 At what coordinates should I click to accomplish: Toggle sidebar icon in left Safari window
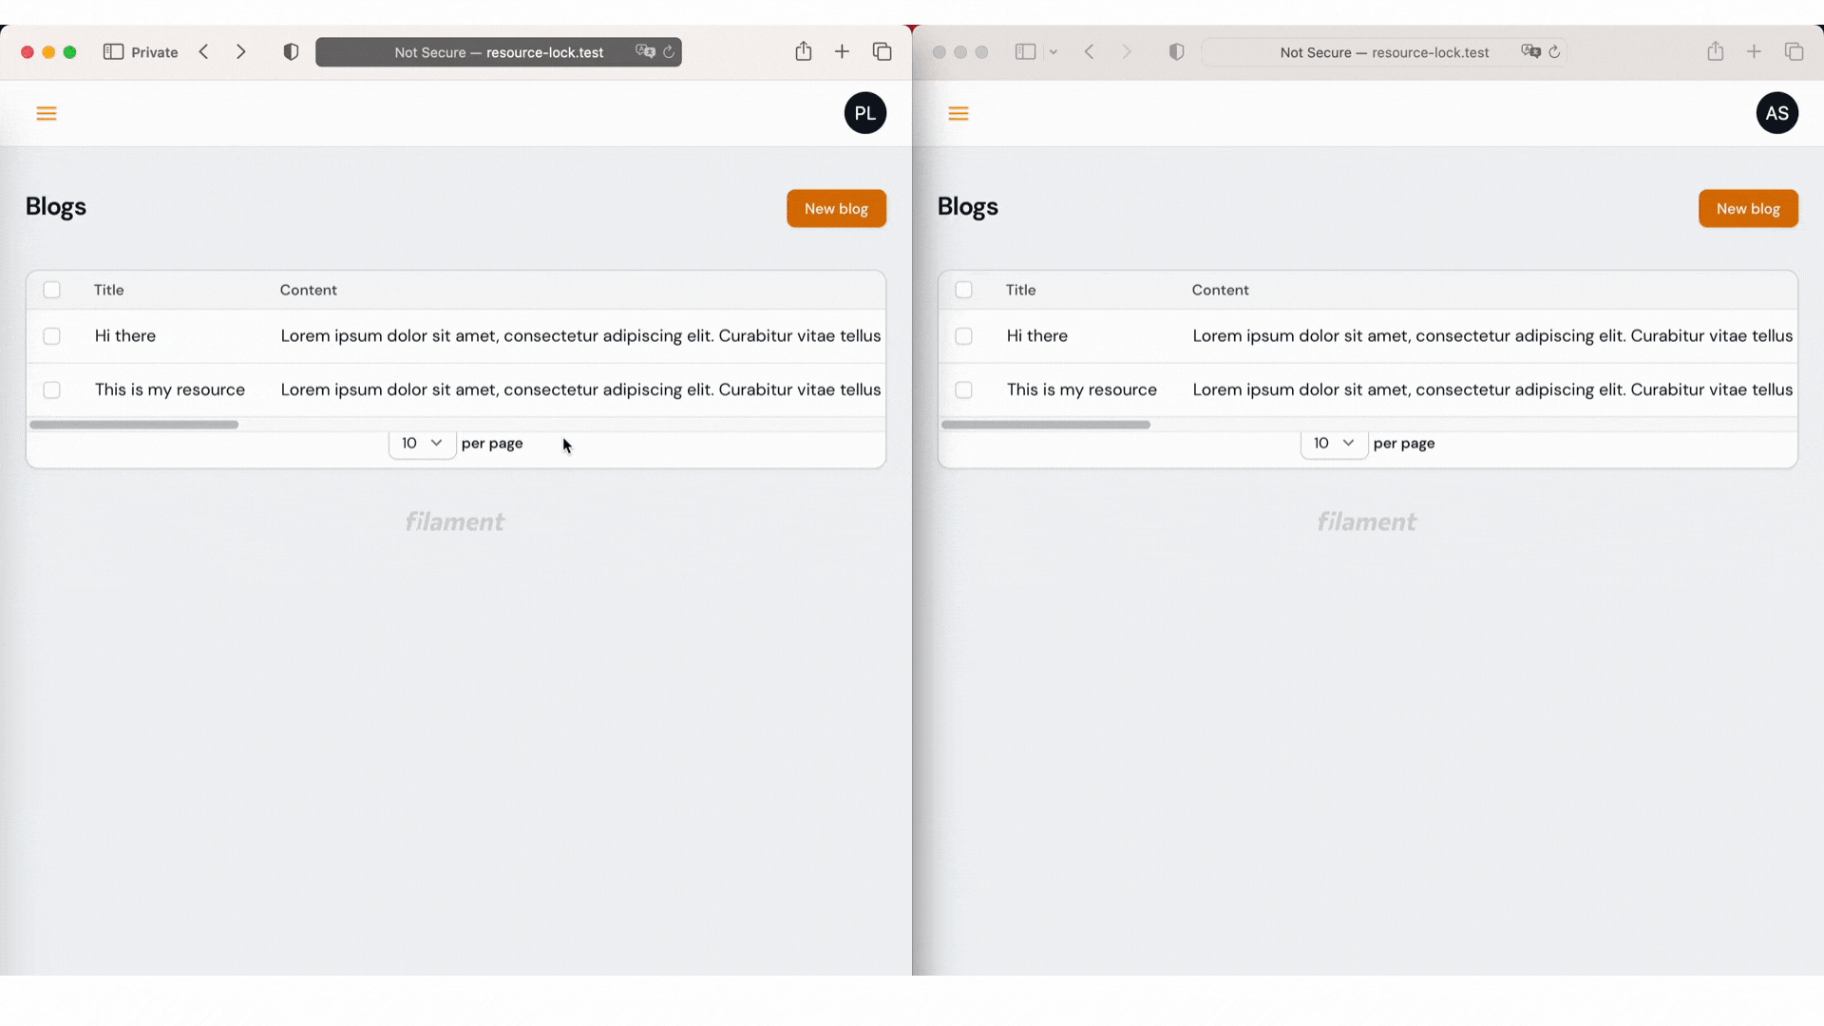point(113,52)
